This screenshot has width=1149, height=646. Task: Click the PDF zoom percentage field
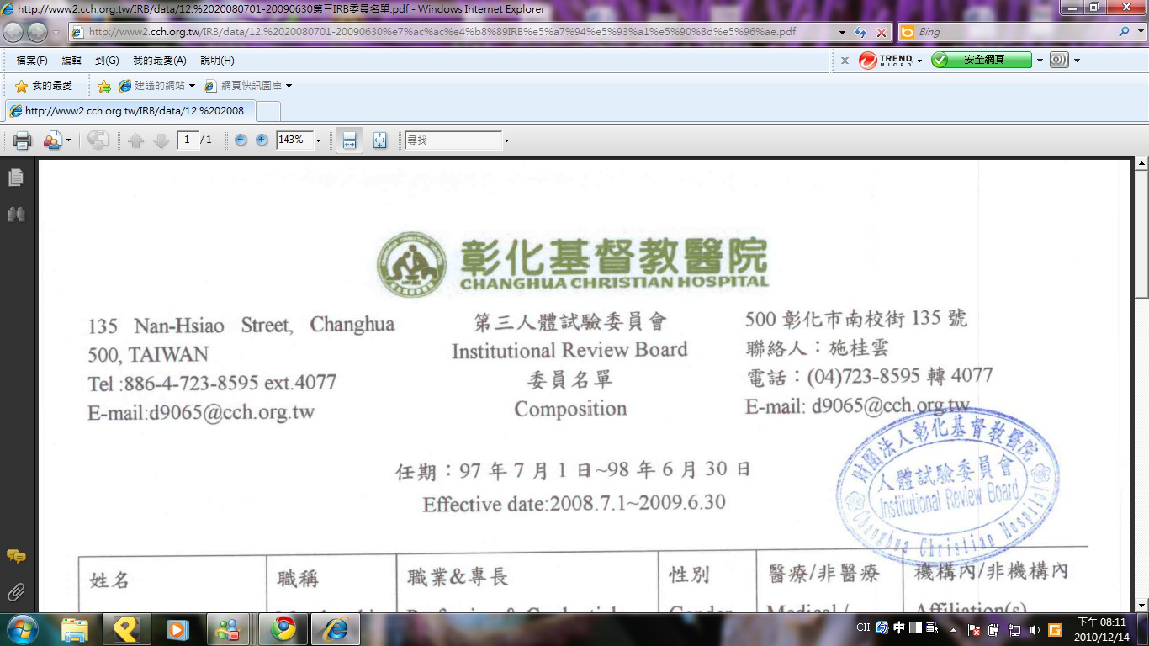point(294,140)
